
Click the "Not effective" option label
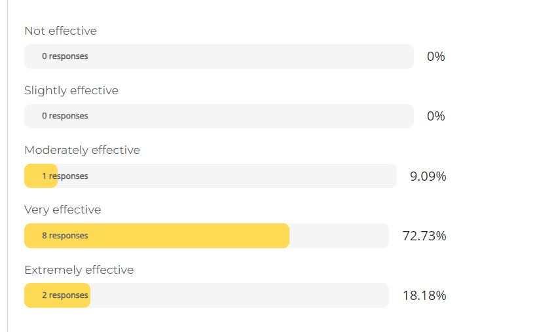click(60, 31)
